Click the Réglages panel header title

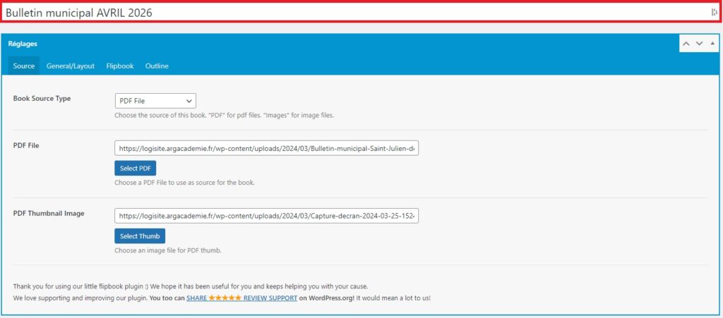(x=23, y=44)
